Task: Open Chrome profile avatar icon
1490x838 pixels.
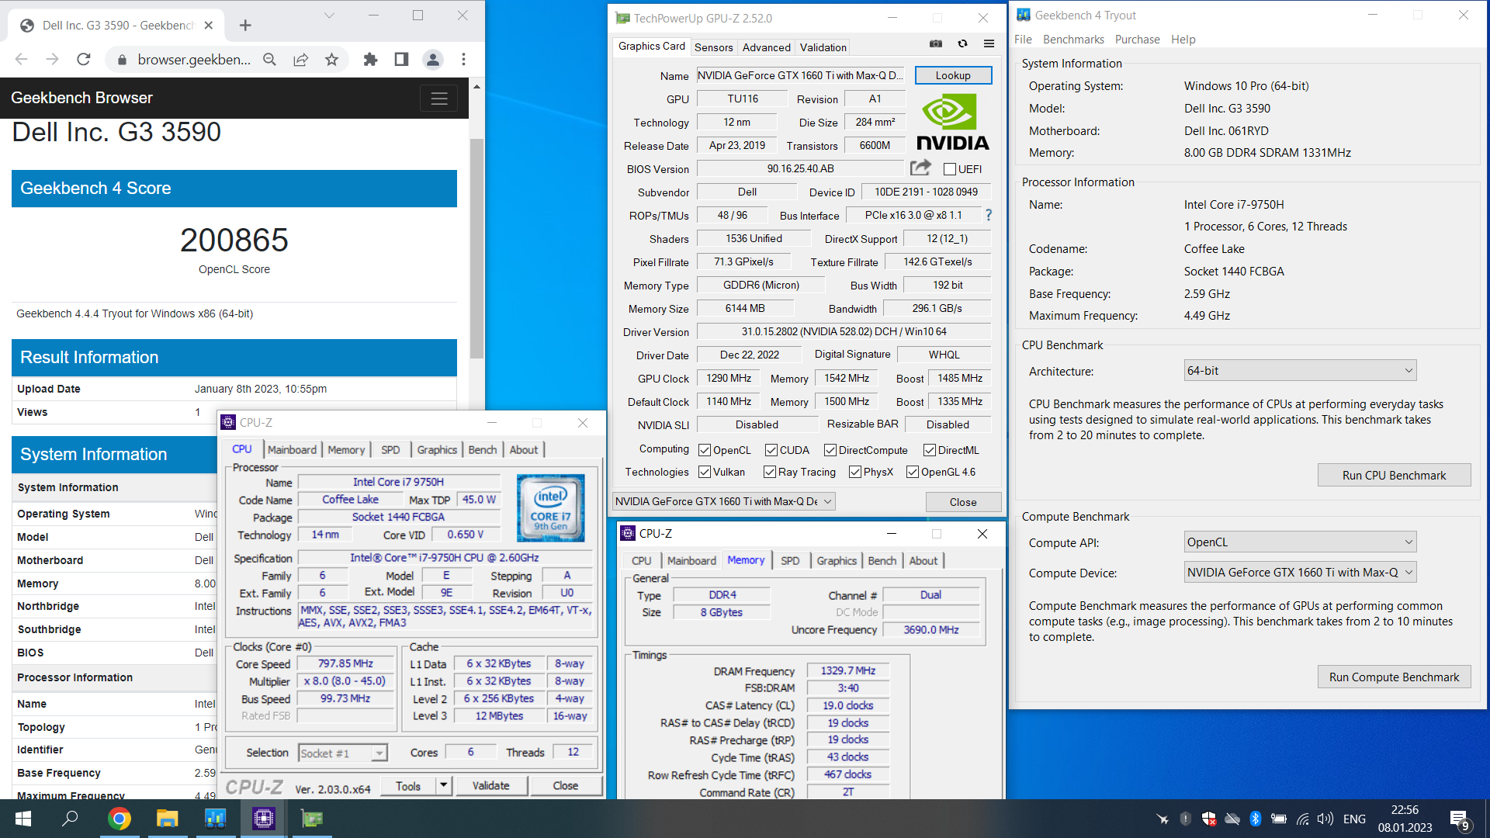Action: [432, 60]
